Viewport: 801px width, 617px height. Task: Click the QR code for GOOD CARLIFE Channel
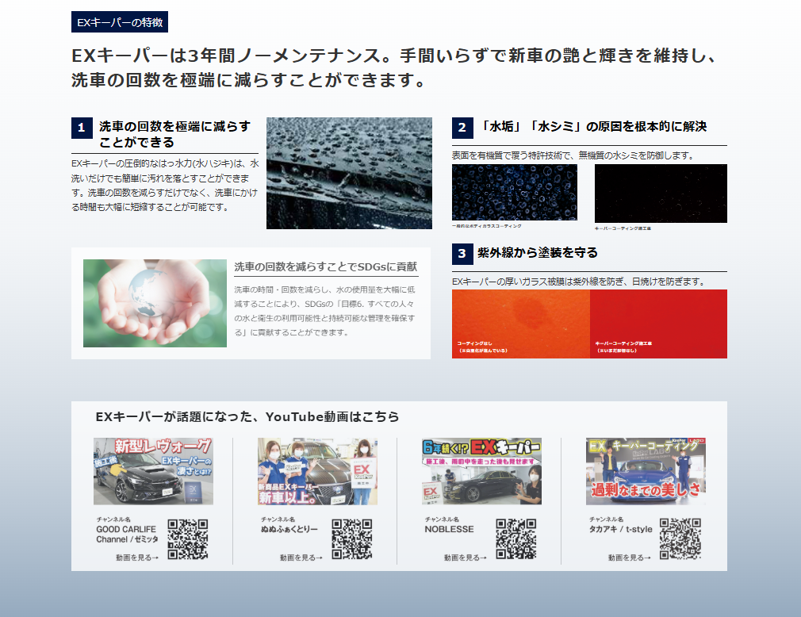coord(188,539)
